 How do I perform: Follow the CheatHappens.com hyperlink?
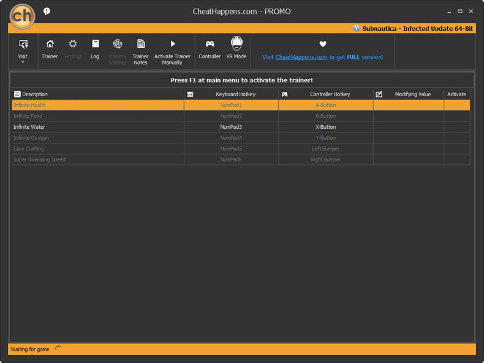click(301, 57)
